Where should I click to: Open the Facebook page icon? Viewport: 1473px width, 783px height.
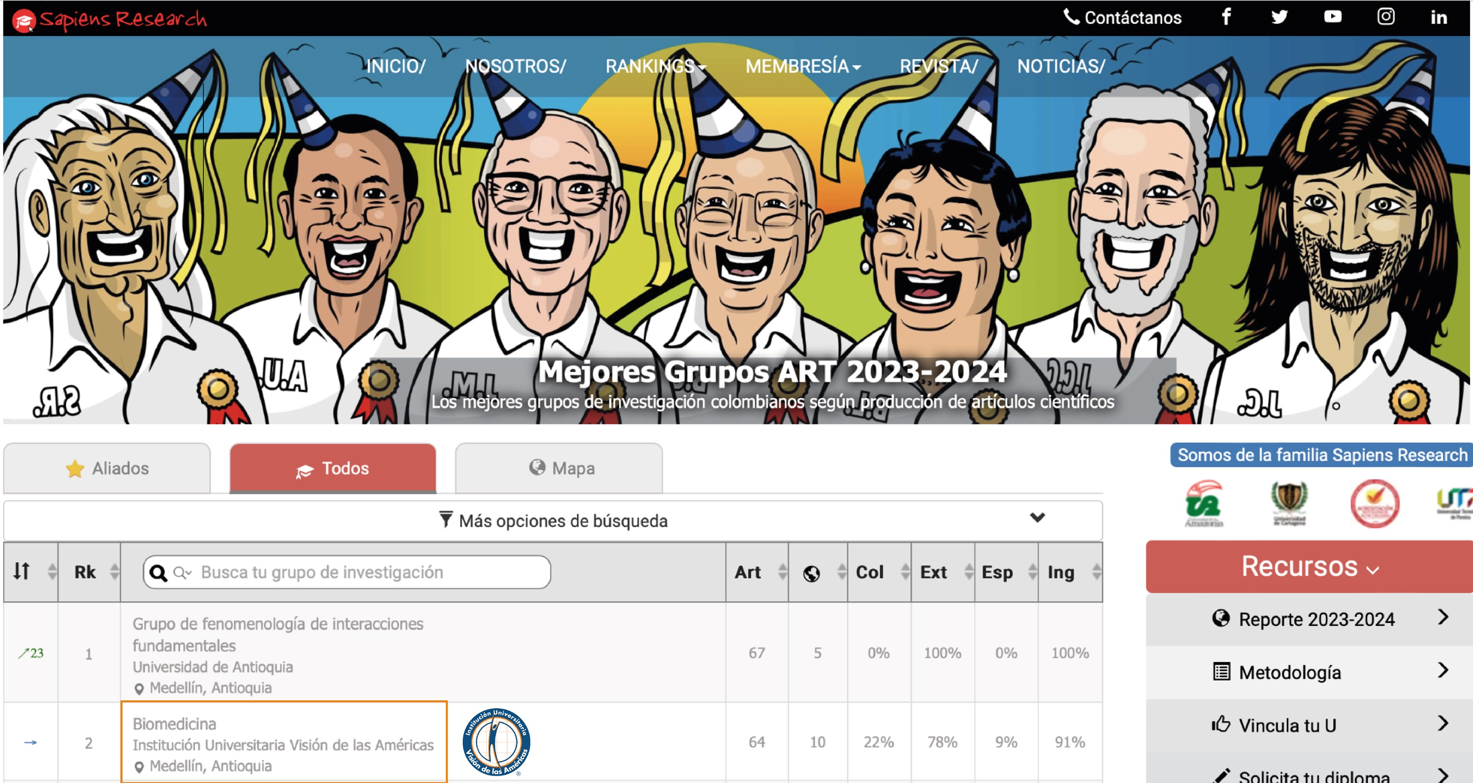coord(1226,17)
